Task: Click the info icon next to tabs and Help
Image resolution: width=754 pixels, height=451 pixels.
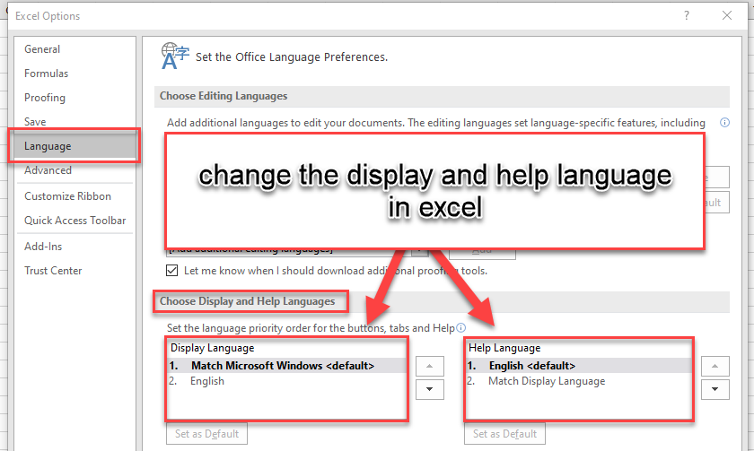Action: pyautogui.click(x=460, y=327)
